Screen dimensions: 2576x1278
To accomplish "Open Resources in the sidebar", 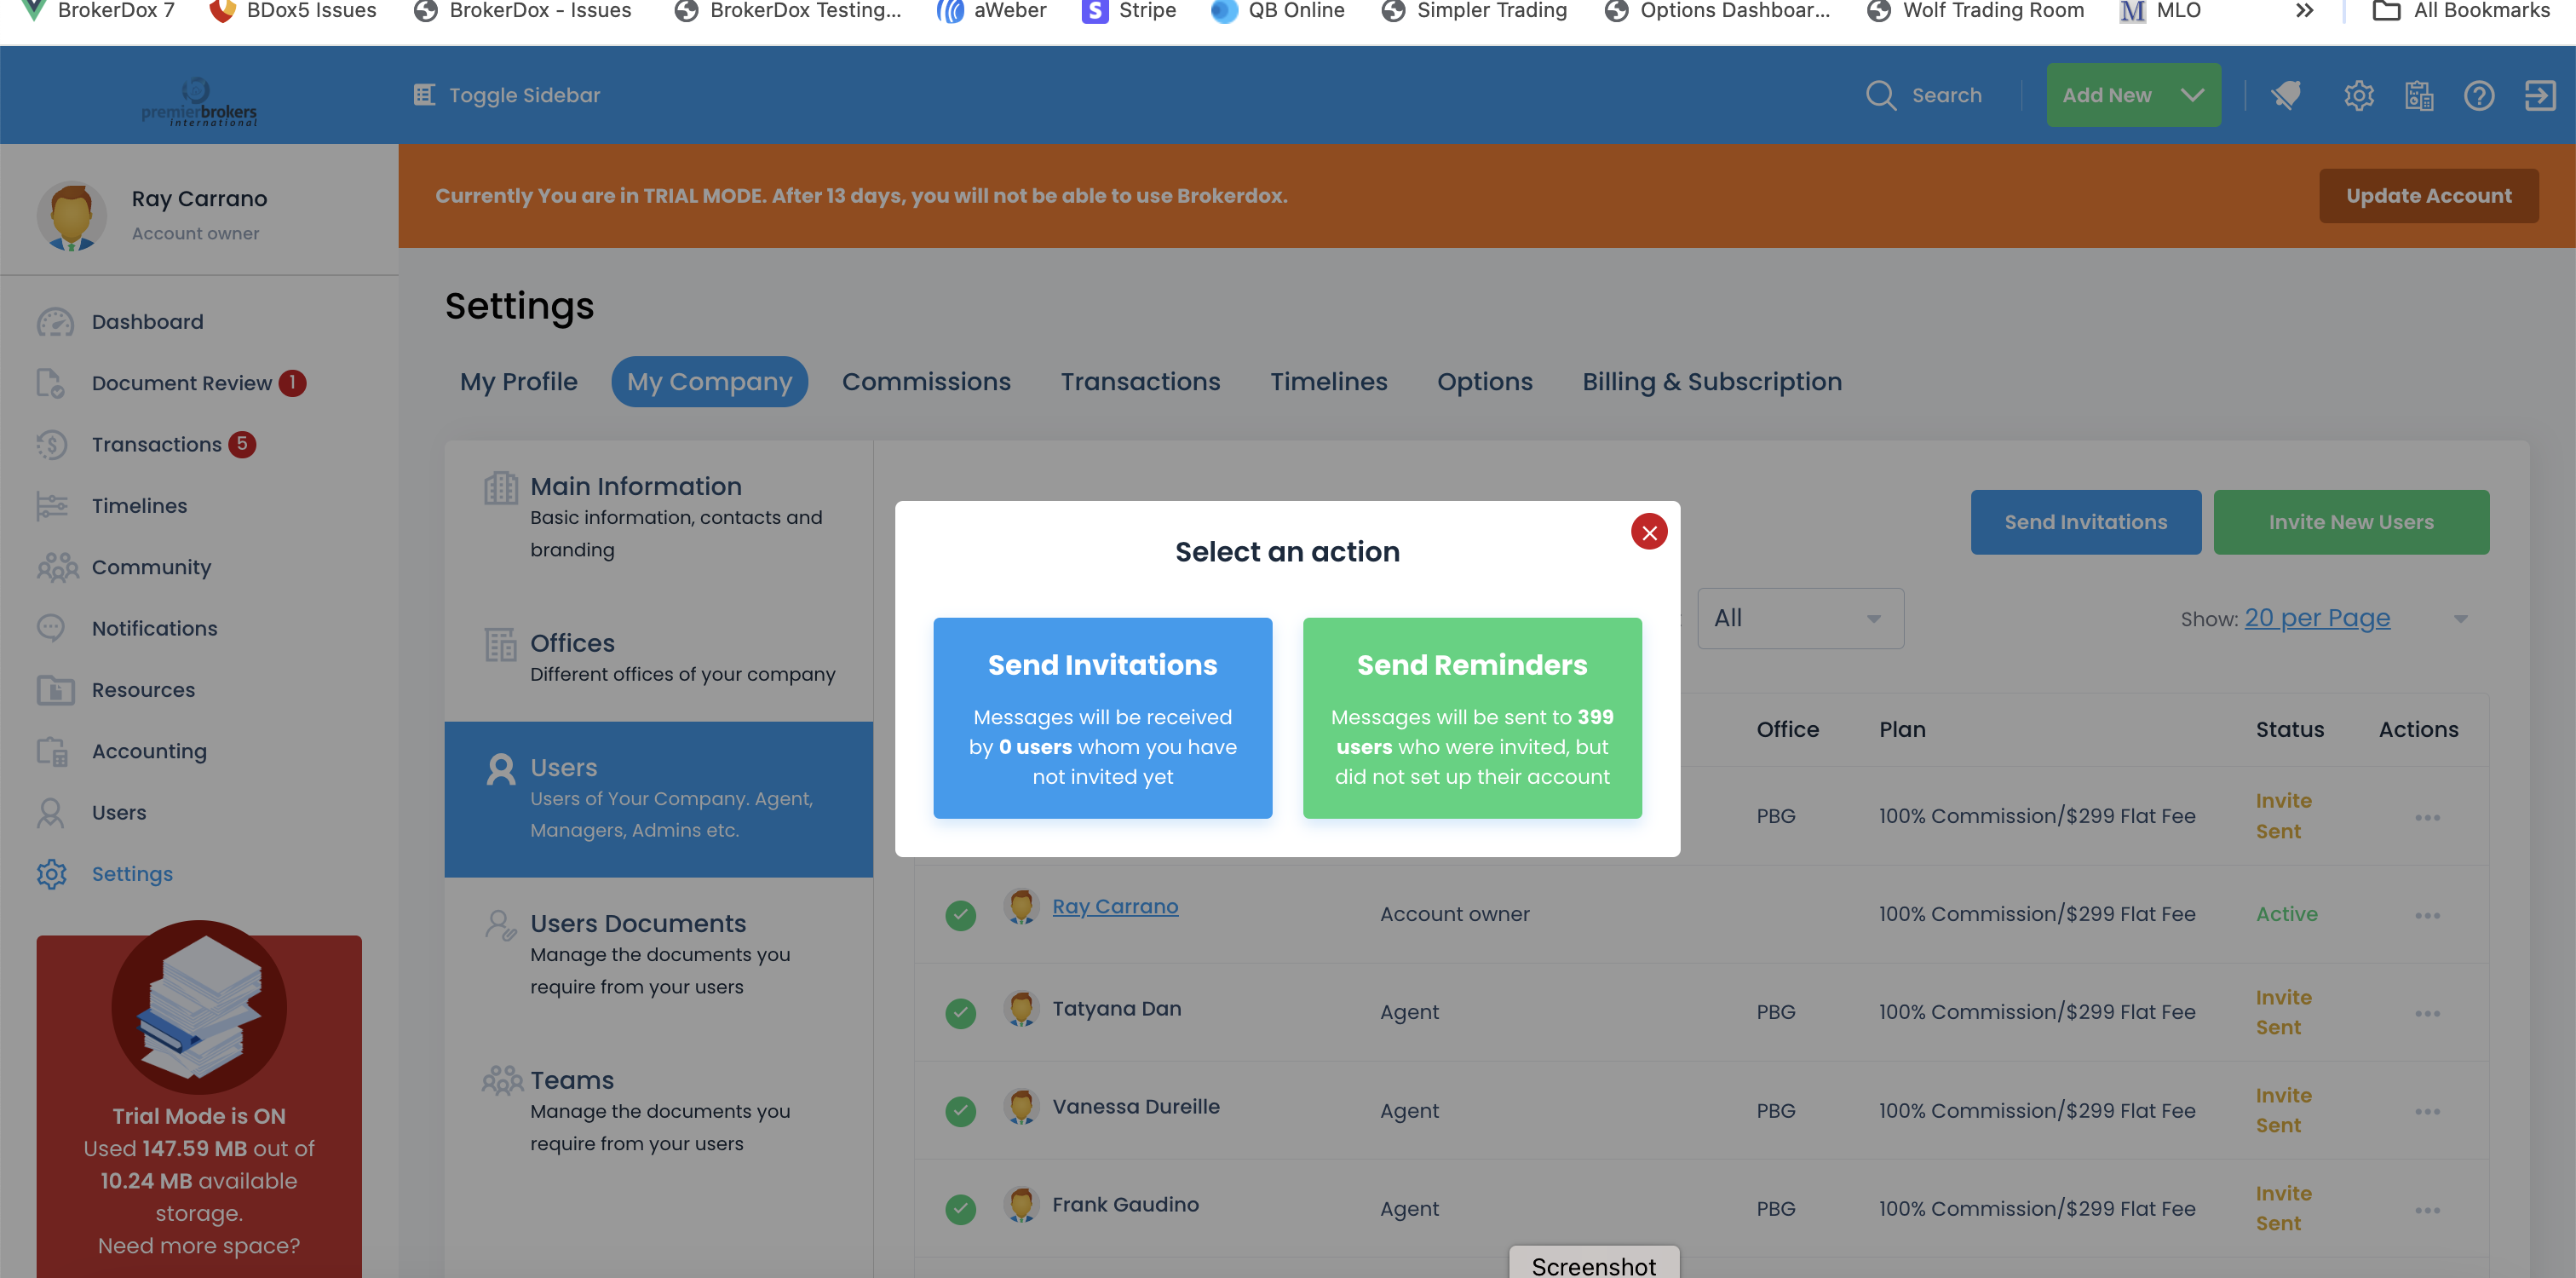I will [x=143, y=690].
